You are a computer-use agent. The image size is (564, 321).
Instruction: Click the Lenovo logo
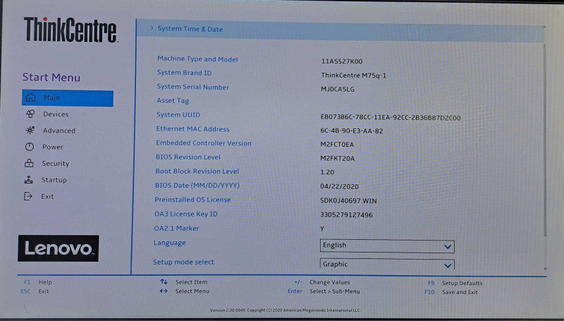(x=59, y=248)
